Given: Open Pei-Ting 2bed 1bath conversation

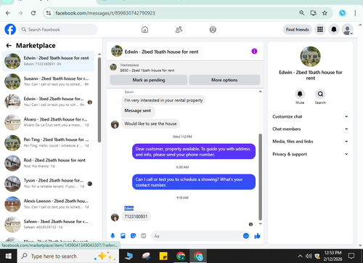Looking at the screenshot, I should (x=49, y=142).
